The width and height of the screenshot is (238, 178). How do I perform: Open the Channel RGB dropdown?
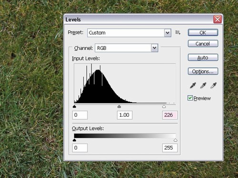pos(127,48)
